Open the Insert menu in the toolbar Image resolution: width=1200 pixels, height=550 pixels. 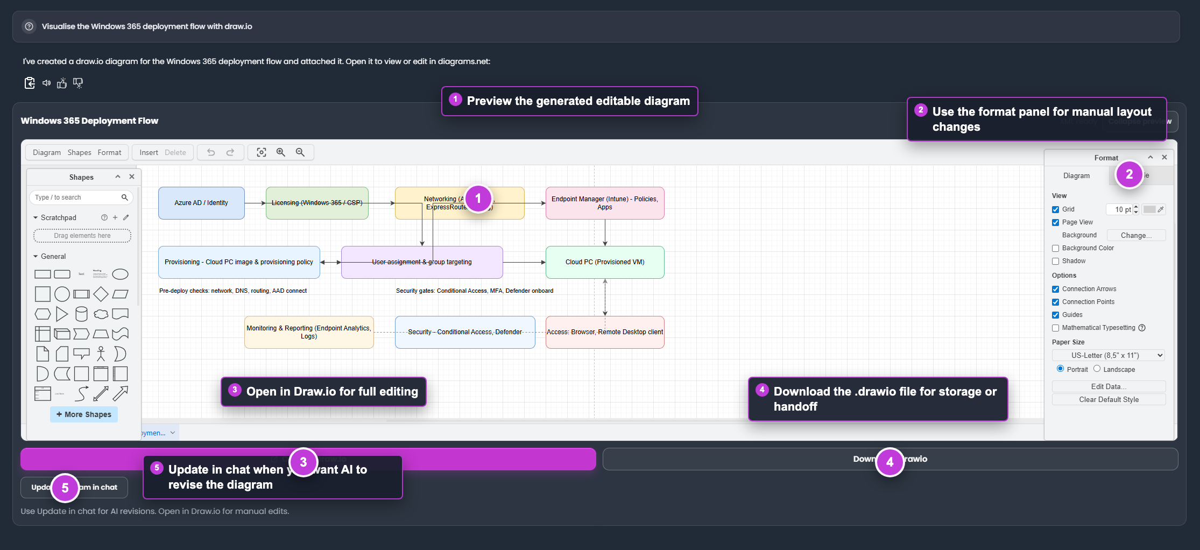pos(149,152)
